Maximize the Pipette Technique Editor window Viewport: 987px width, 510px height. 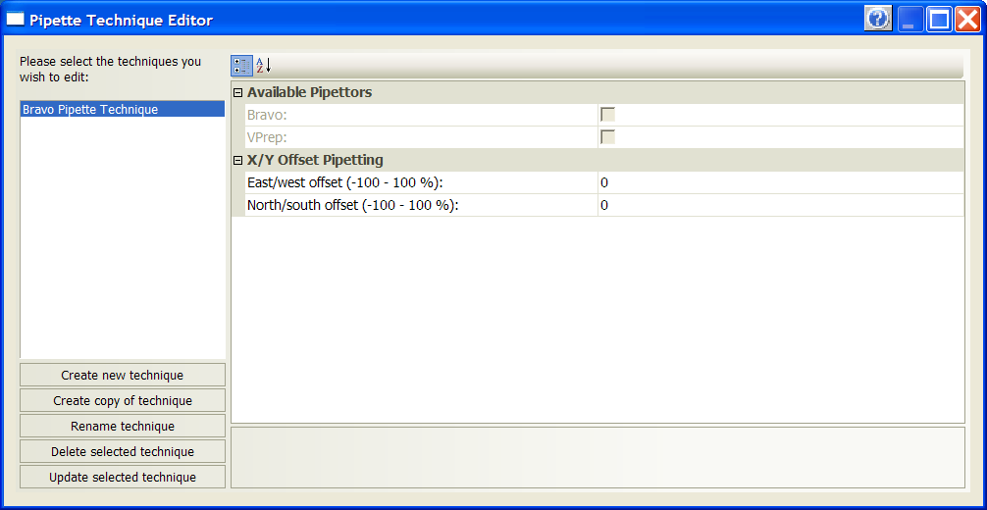click(939, 19)
